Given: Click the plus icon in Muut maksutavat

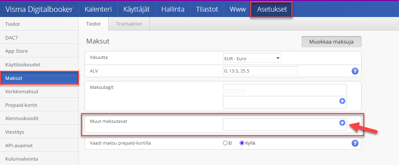Looking at the screenshot, I should click(x=342, y=123).
